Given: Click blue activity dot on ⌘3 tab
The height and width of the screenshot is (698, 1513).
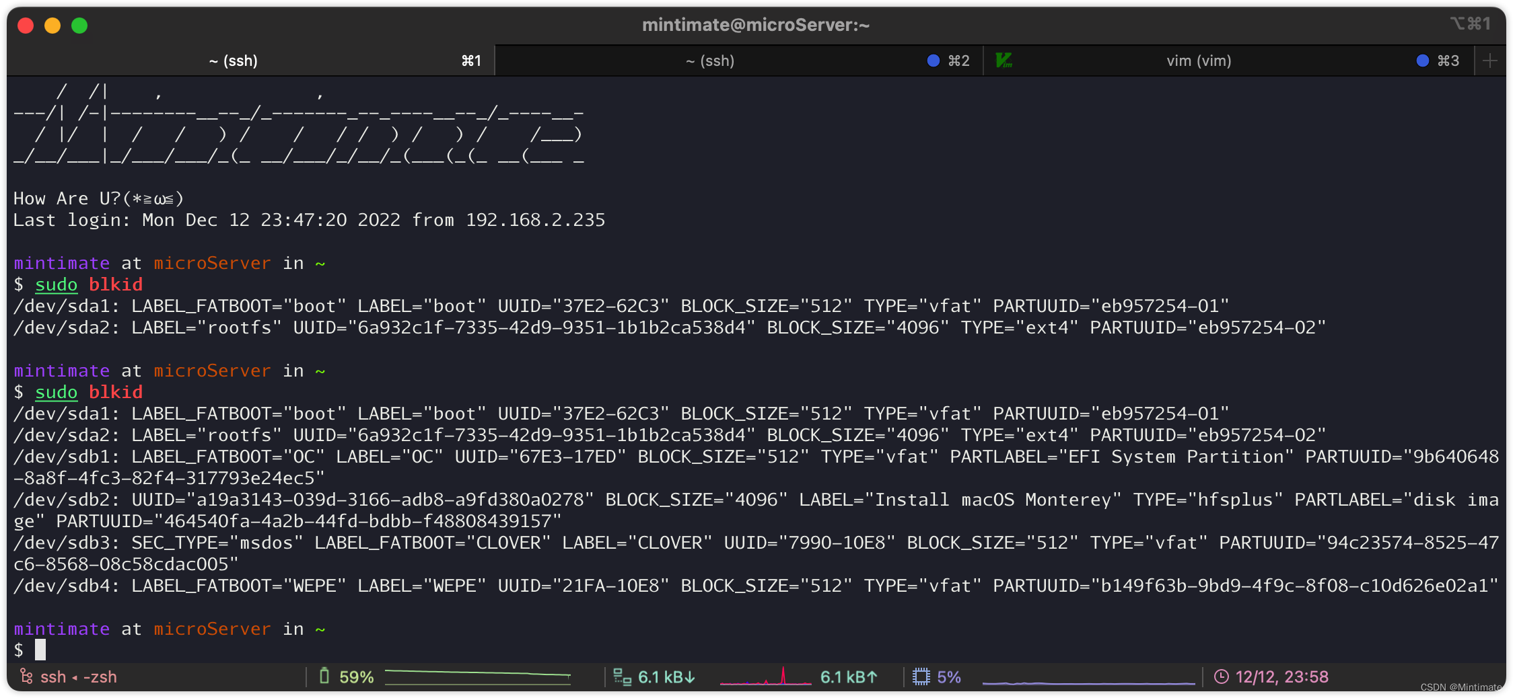Looking at the screenshot, I should click(x=1422, y=61).
